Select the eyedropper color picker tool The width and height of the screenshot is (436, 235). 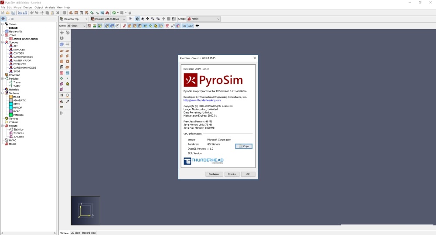[68, 101]
